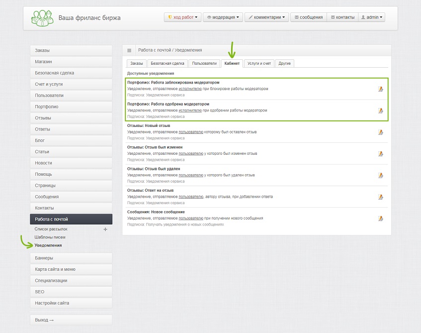421x333 pixels.
Task: Open 'Специализации' sidebar section
Action: point(71,281)
